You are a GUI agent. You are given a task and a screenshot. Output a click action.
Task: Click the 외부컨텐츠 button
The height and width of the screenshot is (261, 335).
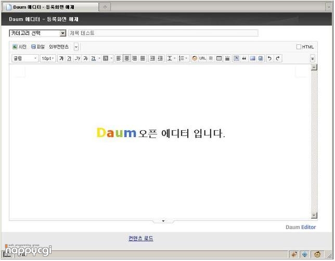[59, 47]
